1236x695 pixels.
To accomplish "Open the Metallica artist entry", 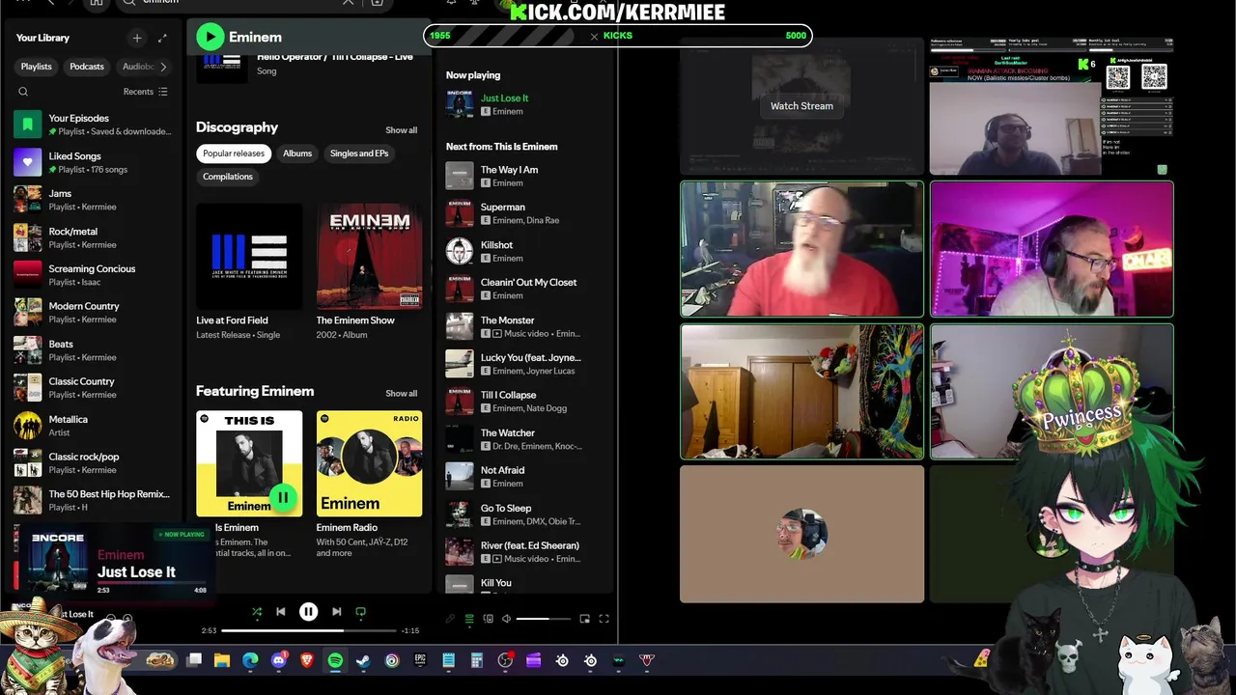I will click(x=93, y=425).
